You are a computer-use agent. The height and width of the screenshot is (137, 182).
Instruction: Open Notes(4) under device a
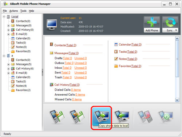(x=21, y=86)
